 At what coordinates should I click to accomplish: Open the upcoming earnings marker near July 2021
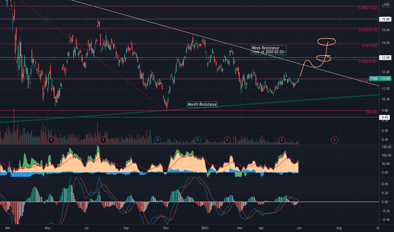pos(334,140)
